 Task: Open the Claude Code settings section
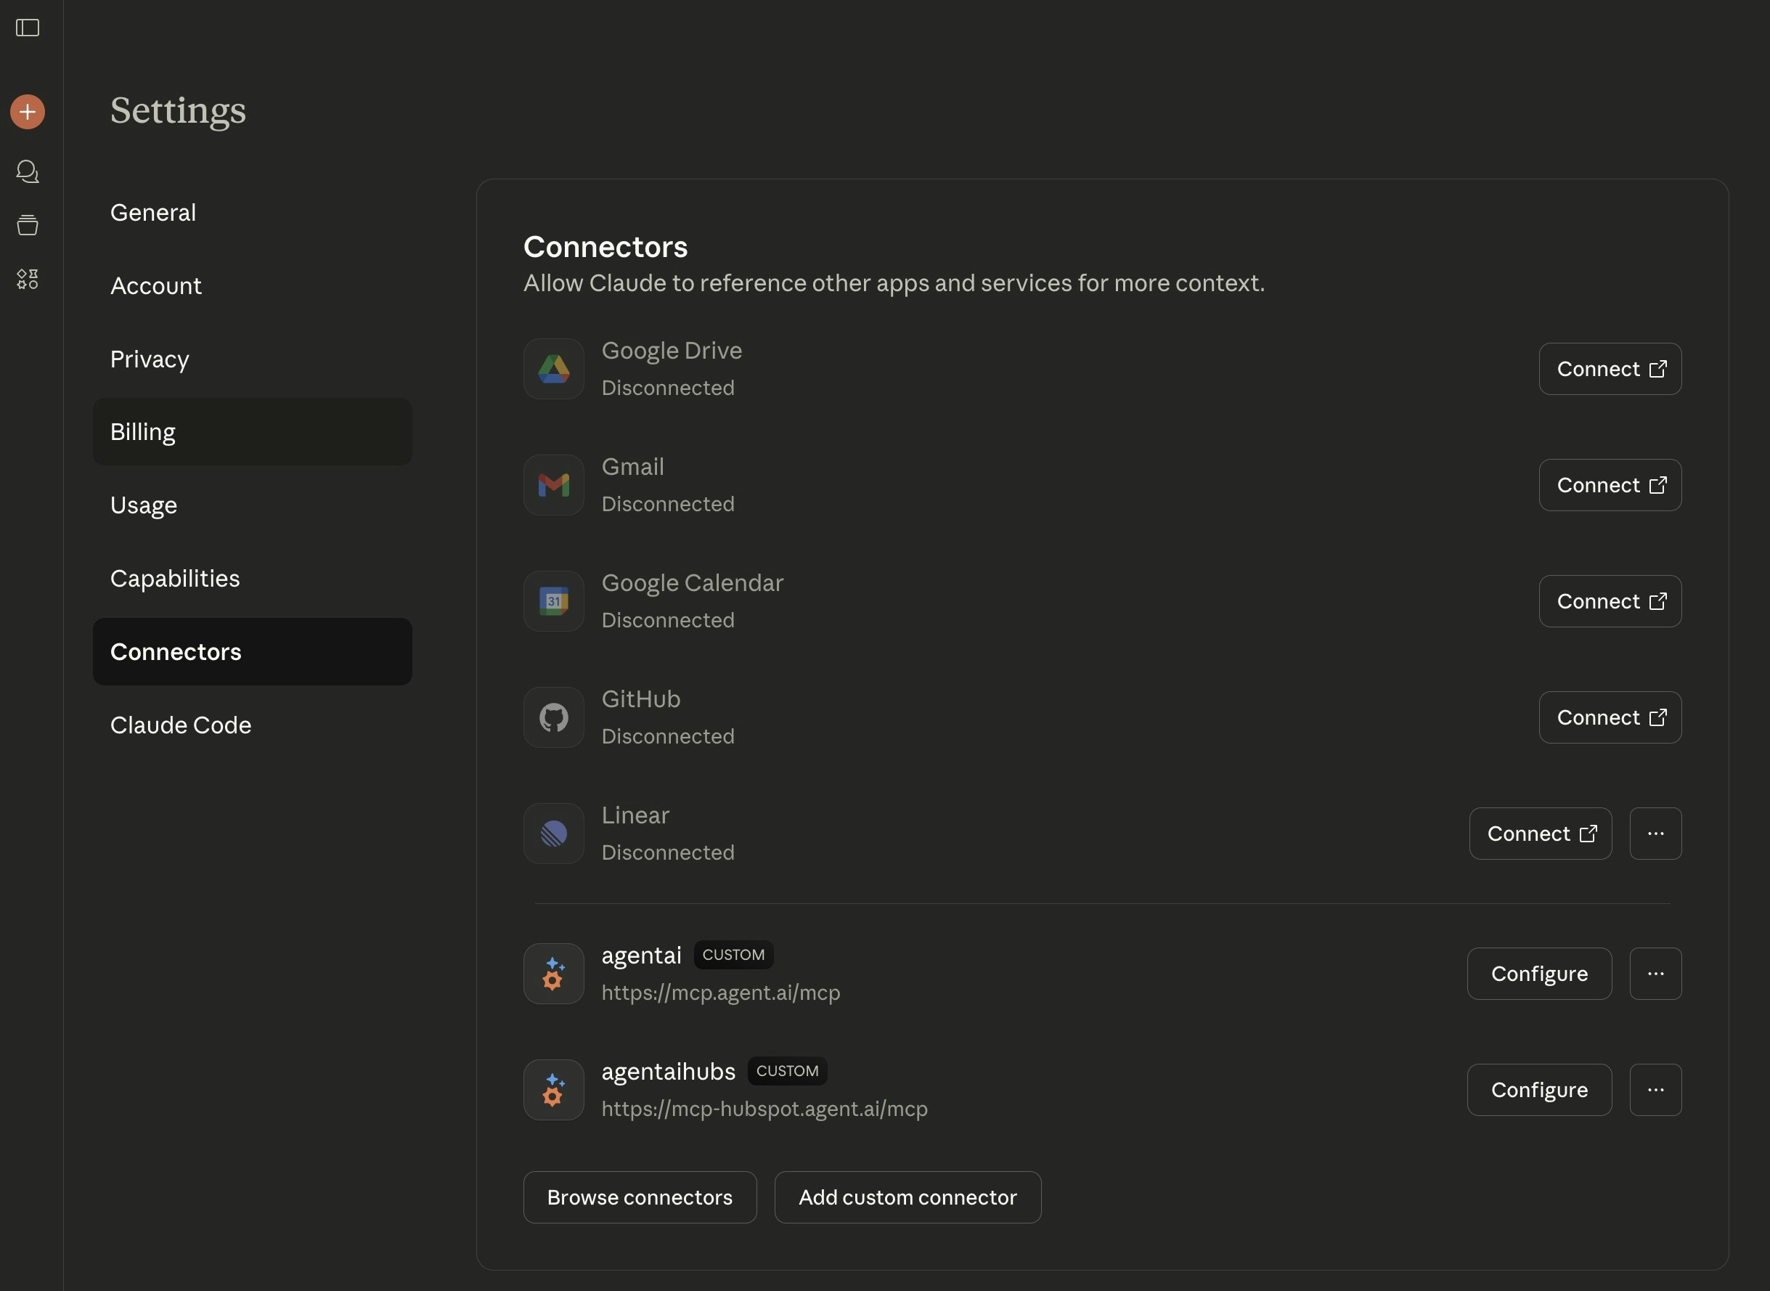click(181, 725)
